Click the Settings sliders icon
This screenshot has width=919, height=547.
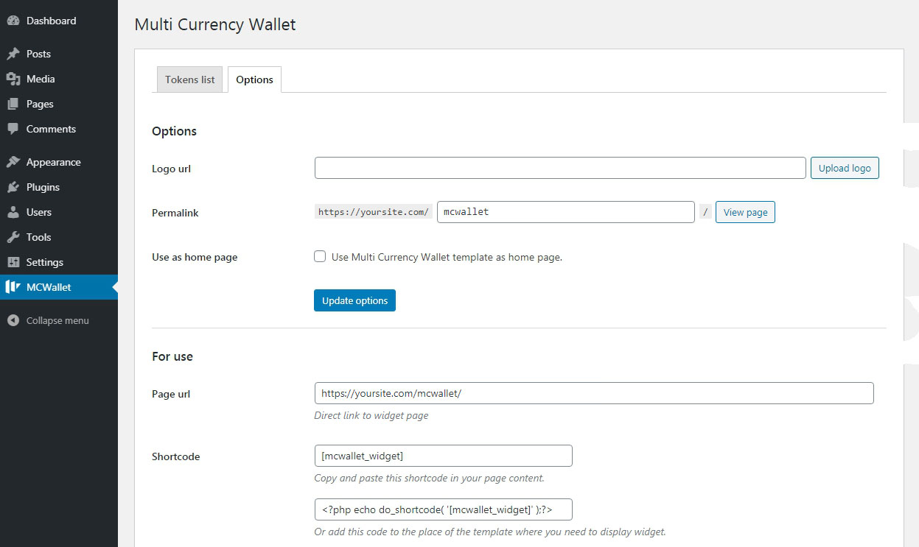pos(13,262)
